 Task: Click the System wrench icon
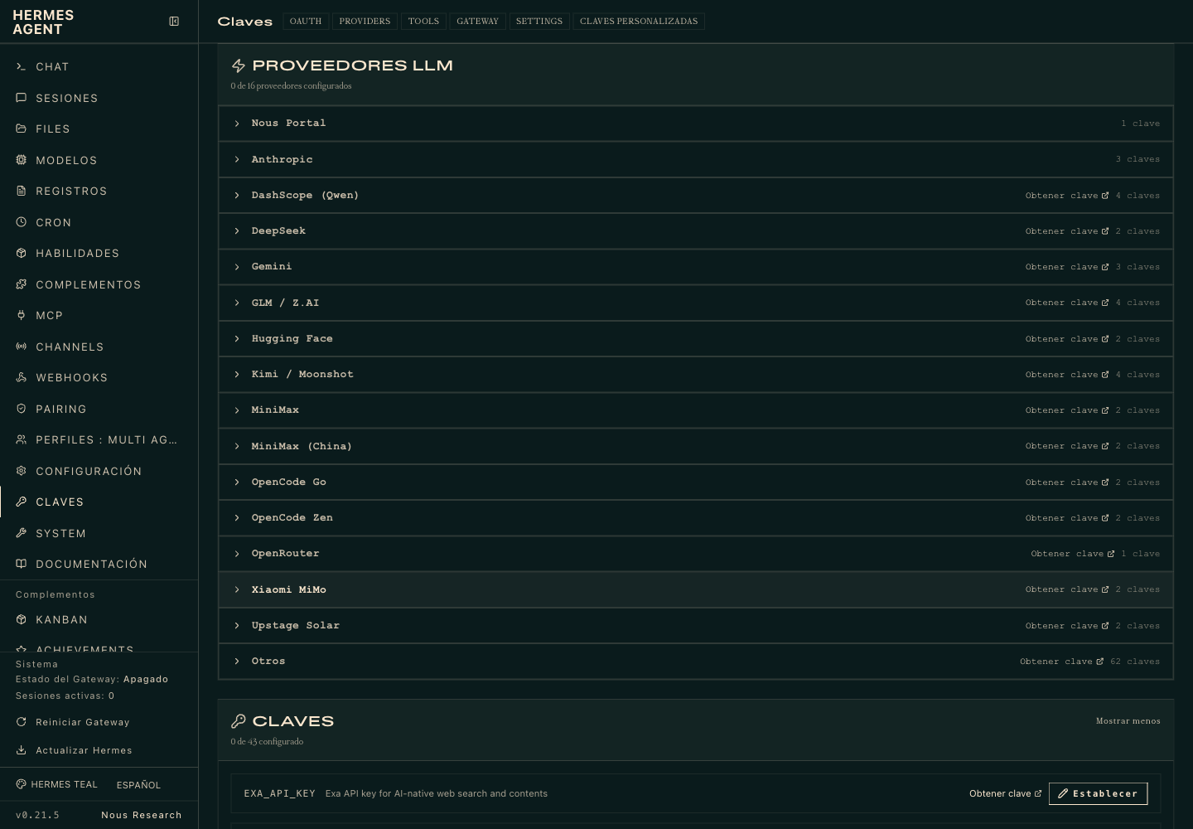coord(22,533)
